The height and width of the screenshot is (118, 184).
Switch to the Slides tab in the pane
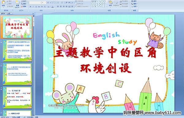coord(3,13)
